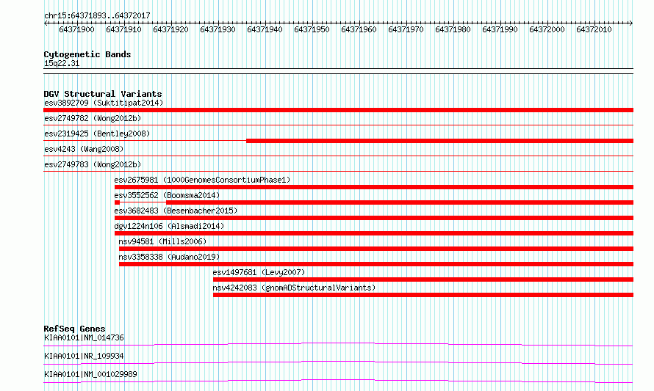This screenshot has height=391, width=654.
Task: Select the KIAA0101|NM_001029989 gene label
Action: point(90,374)
